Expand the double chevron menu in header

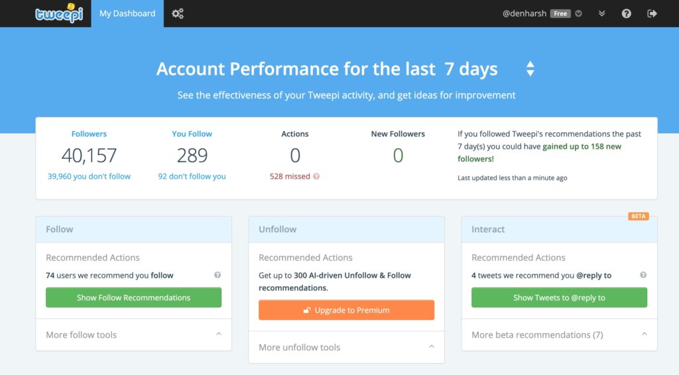click(601, 13)
